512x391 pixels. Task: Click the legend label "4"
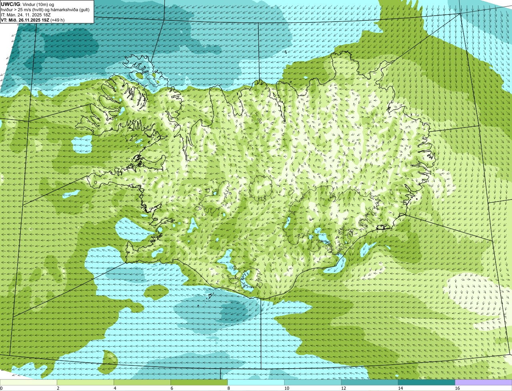(115, 388)
